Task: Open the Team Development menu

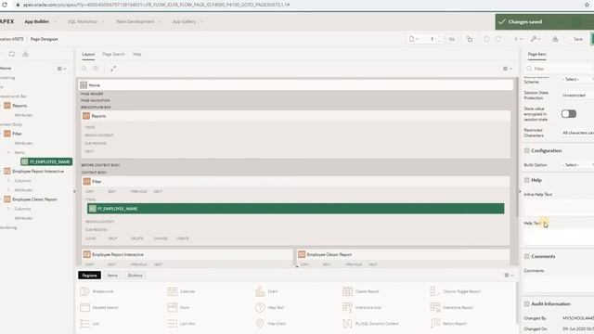Action: [138, 21]
